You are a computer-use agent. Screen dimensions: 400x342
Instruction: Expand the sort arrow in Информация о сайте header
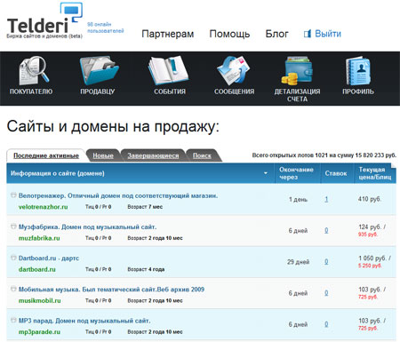266,173
